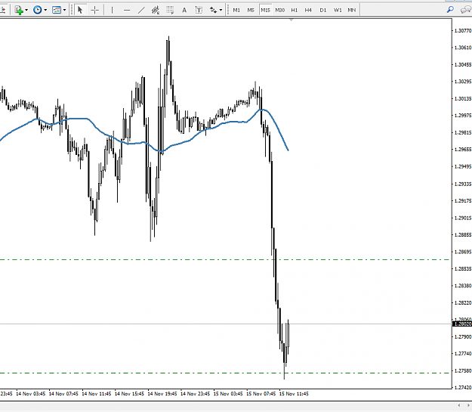Switch chart to H1 timeframe
Screen dimensions: 472x412
[x=294, y=10]
